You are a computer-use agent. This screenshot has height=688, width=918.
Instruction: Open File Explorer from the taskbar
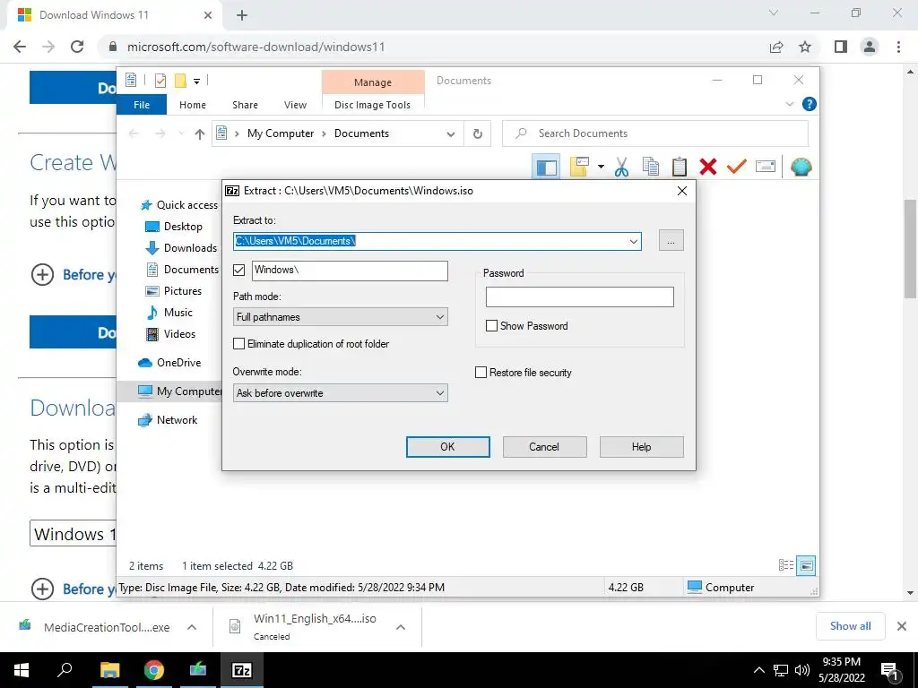click(x=110, y=670)
